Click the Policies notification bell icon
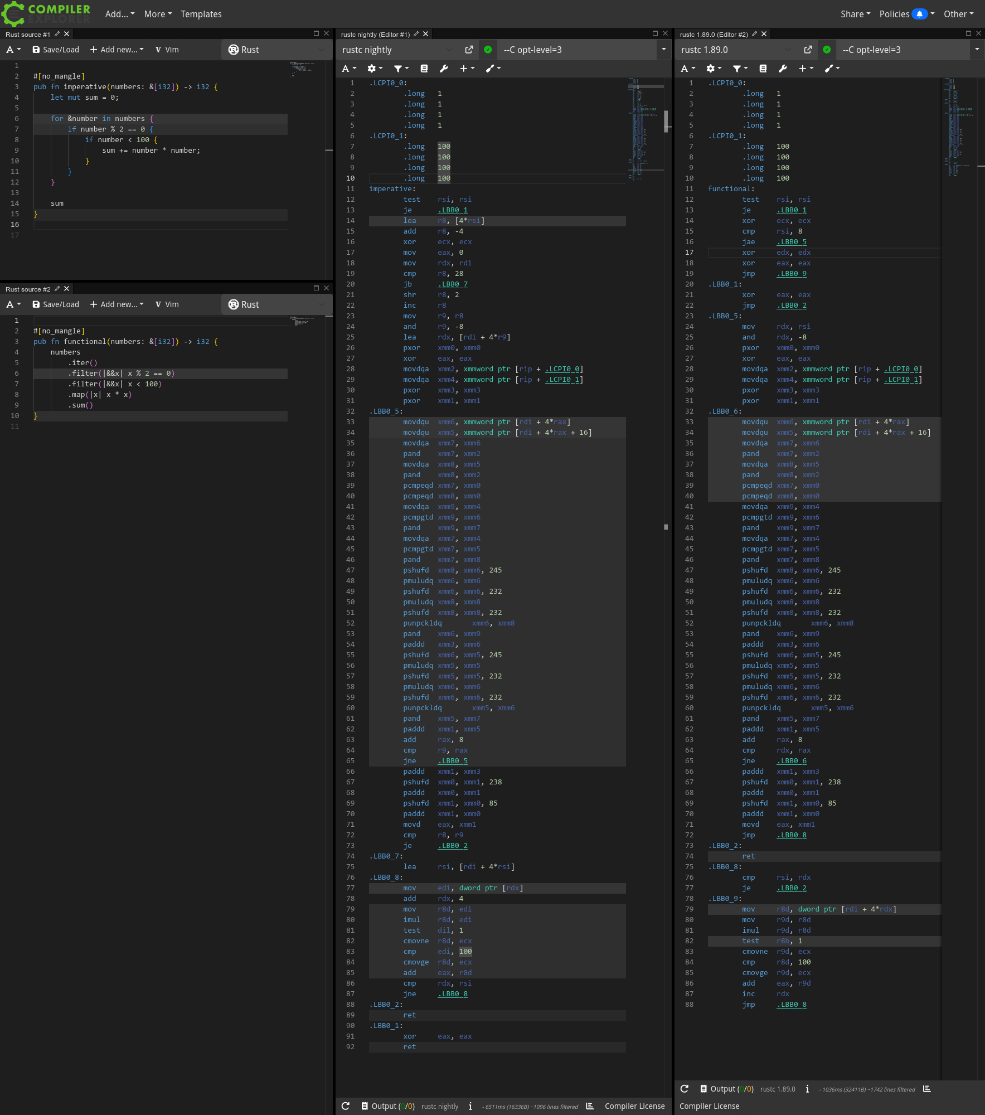The image size is (985, 1115). click(x=920, y=14)
